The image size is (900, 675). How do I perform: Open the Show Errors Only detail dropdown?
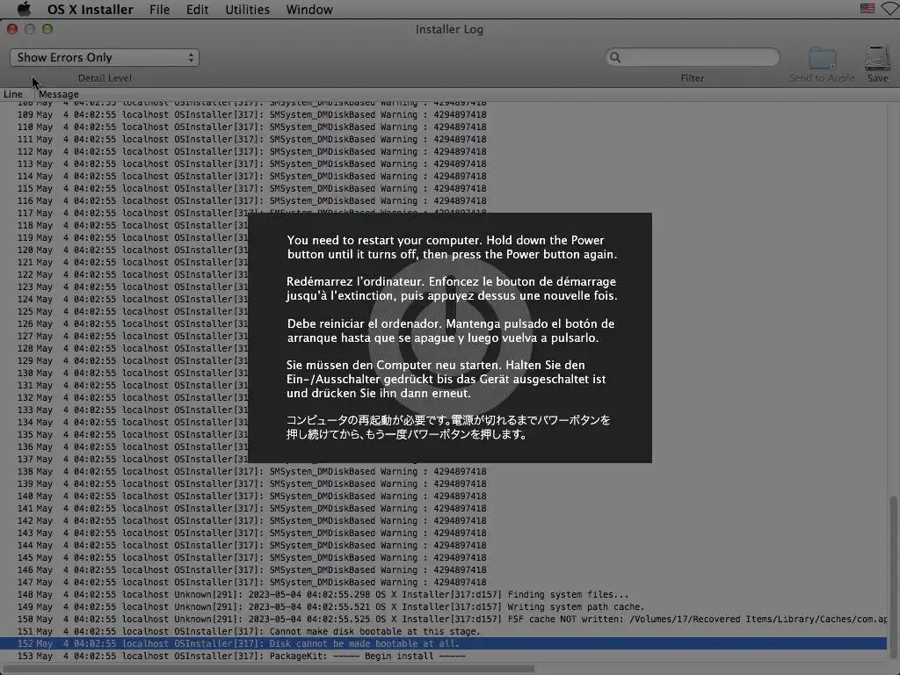coord(105,57)
